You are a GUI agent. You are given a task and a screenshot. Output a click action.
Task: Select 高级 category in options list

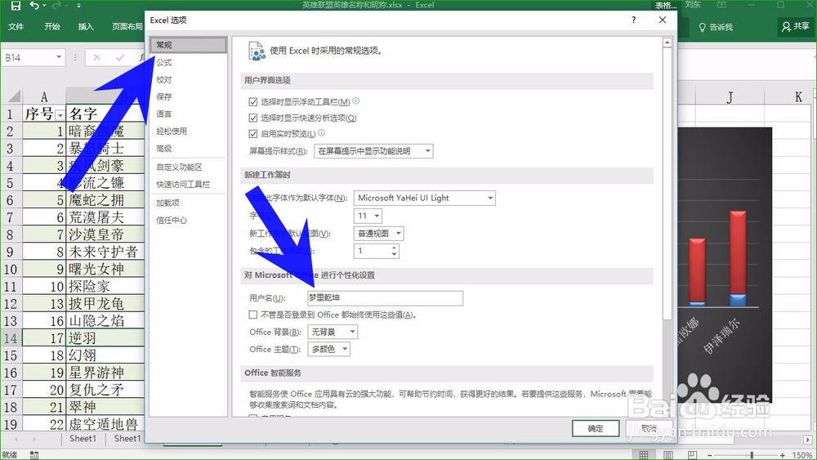click(188, 149)
